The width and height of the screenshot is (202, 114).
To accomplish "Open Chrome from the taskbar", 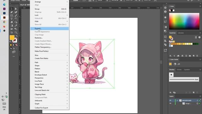I will 4,22.
